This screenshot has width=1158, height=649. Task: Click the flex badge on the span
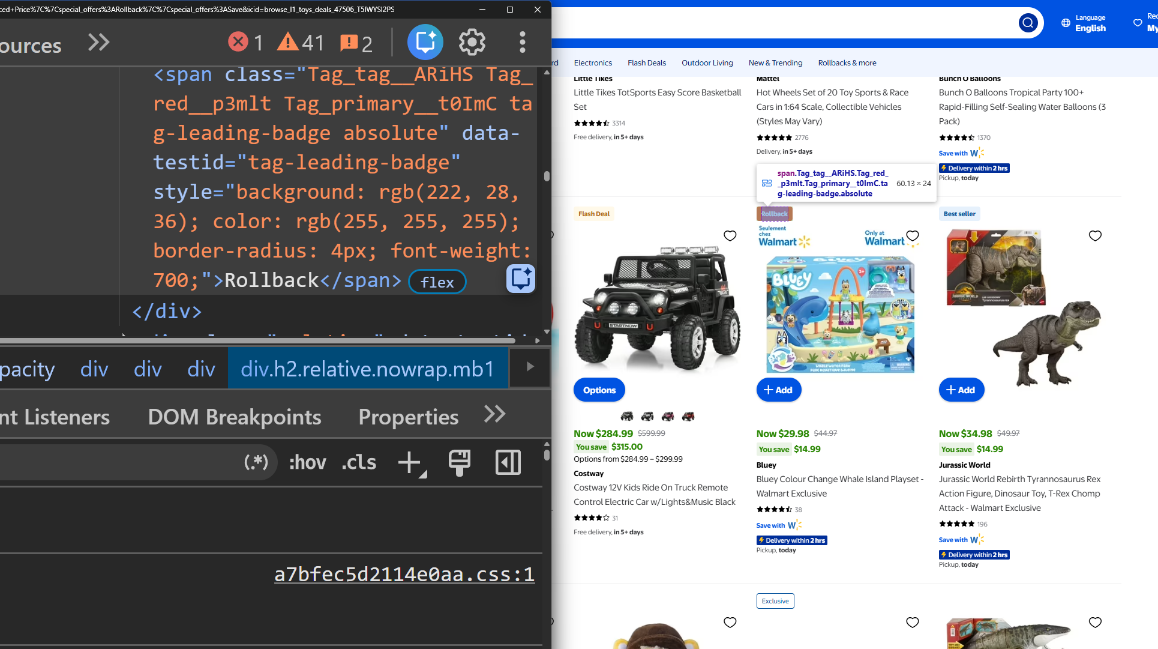(x=437, y=282)
